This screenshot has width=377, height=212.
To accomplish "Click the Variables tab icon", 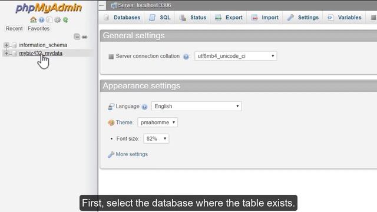I will coord(330,18).
